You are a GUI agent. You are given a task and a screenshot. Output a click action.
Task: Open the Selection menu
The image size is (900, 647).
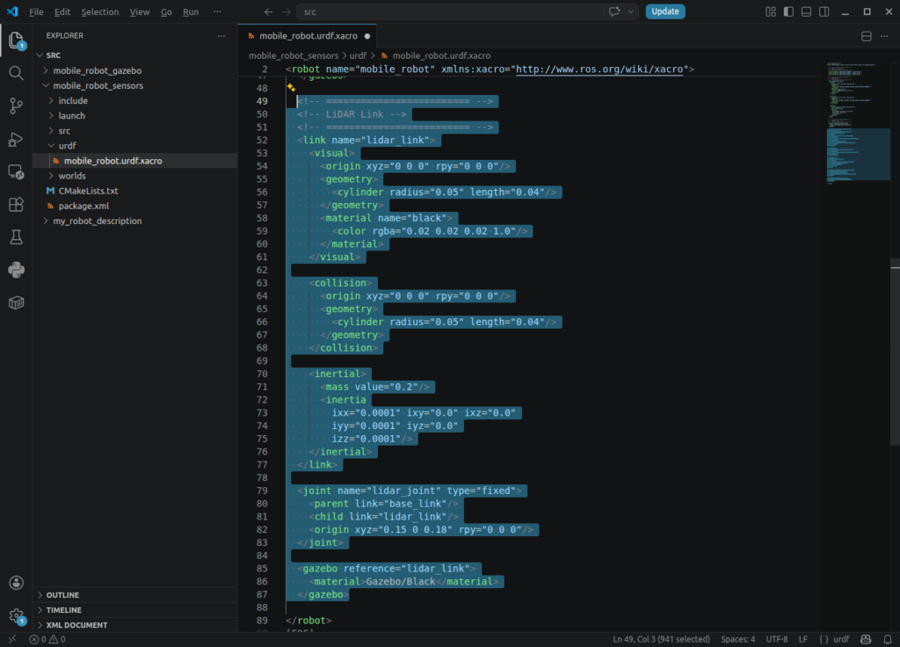[x=100, y=11]
